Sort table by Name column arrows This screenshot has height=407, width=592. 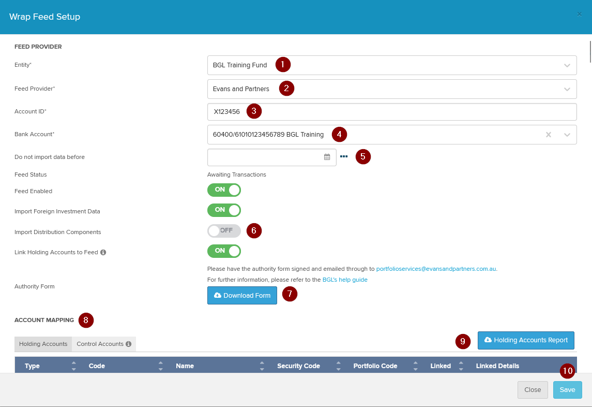pyautogui.click(x=262, y=366)
